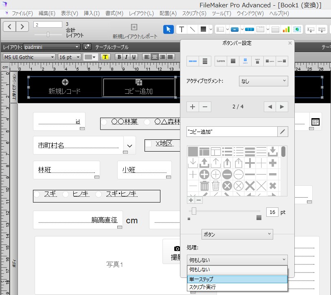331x295 pixels.
Task: Choose 単一ステップ from action list
Action: coord(237,279)
